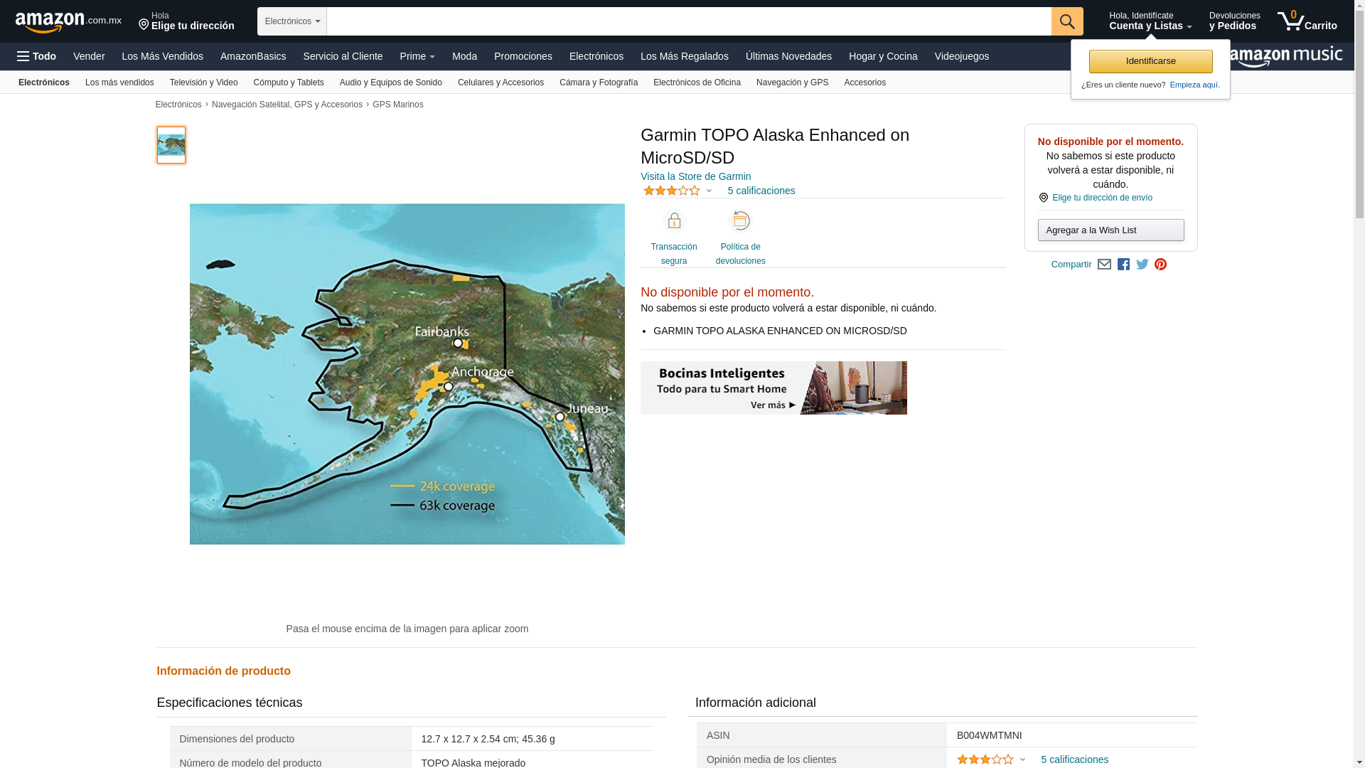
Task: Share via email envelope icon
Action: pyautogui.click(x=1104, y=265)
